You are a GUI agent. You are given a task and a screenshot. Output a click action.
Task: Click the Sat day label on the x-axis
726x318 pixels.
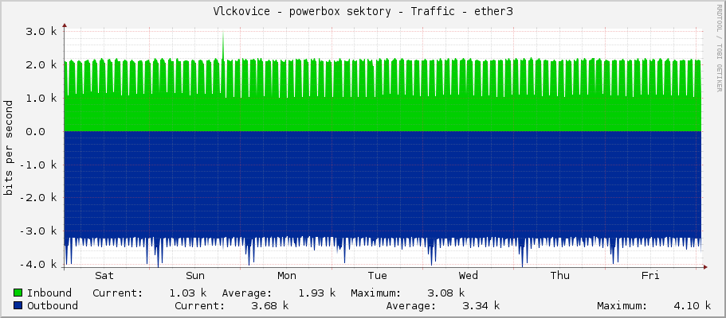tap(104, 276)
